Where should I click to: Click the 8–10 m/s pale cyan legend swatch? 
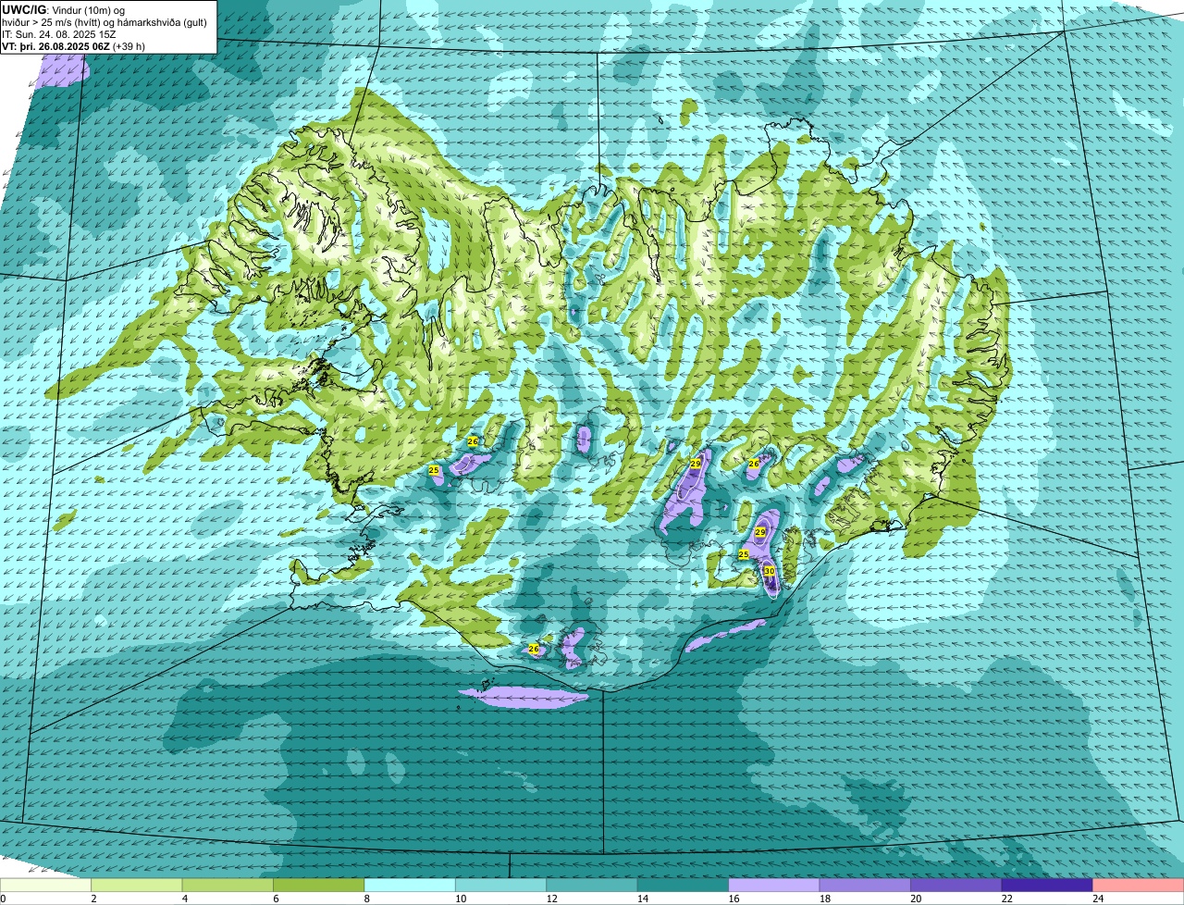[x=410, y=885]
